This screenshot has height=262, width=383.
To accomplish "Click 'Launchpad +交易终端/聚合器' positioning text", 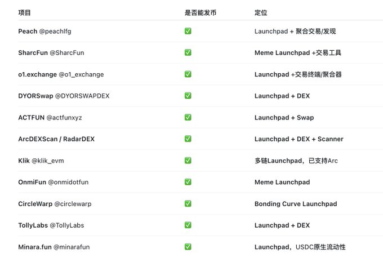I will coord(298,74).
